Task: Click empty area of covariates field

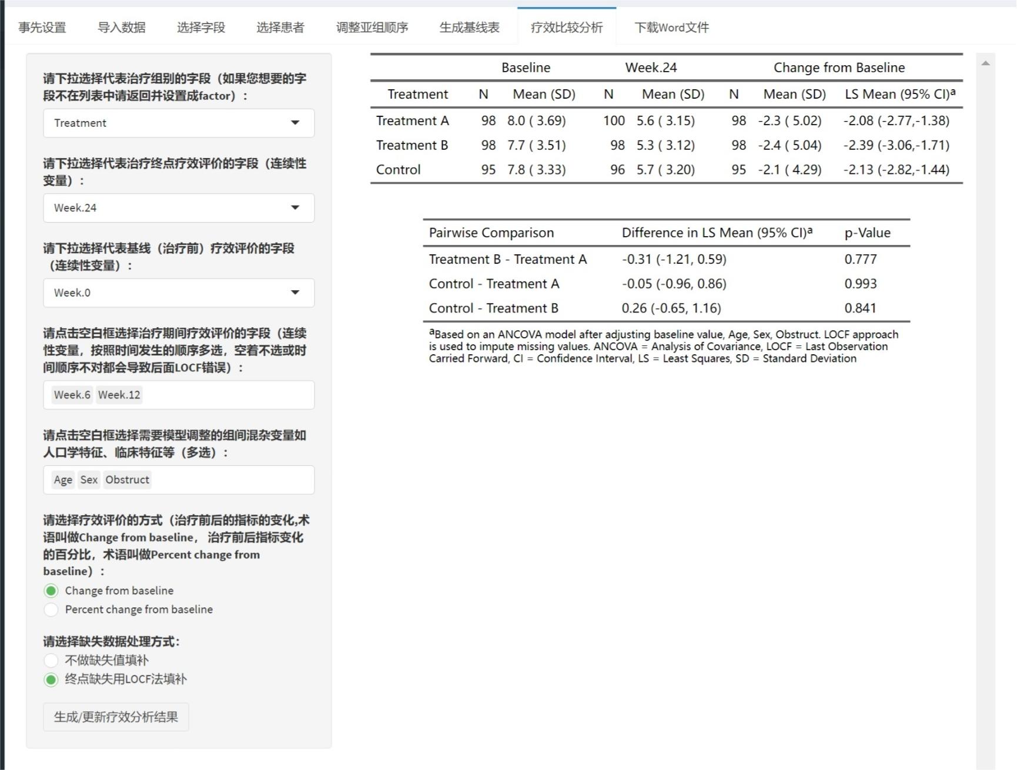Action: (233, 480)
